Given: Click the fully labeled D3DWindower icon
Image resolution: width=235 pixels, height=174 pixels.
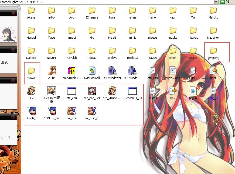Looking at the screenshot, I should click(x=112, y=71).
